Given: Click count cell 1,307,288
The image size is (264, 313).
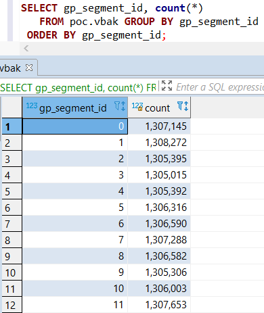Looking at the screenshot, I should pos(159,240).
